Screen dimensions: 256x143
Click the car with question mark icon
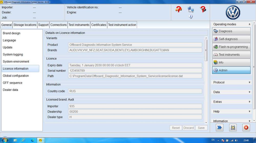click(178, 9)
